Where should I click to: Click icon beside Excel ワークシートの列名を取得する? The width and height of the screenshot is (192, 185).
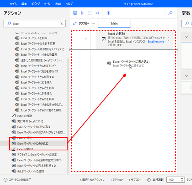coord(13,165)
